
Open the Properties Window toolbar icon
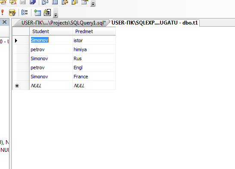[x=84, y=2]
